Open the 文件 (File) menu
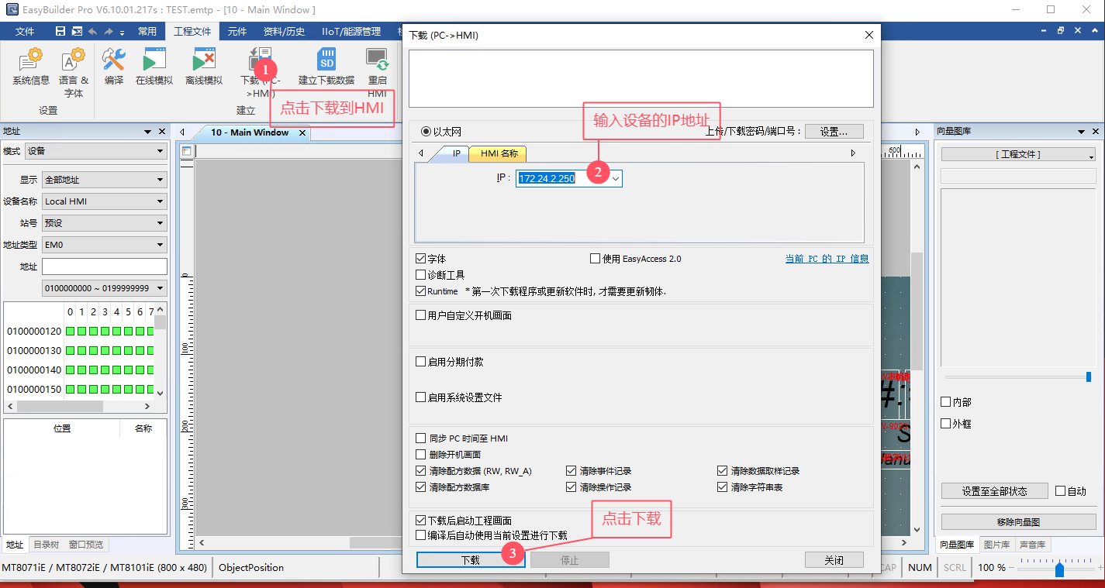Viewport: 1105px width, 588px height. tap(25, 32)
